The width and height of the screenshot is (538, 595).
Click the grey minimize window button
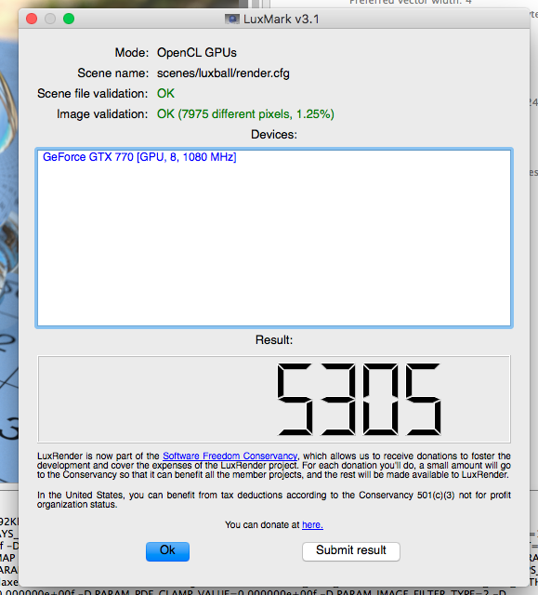(x=50, y=19)
